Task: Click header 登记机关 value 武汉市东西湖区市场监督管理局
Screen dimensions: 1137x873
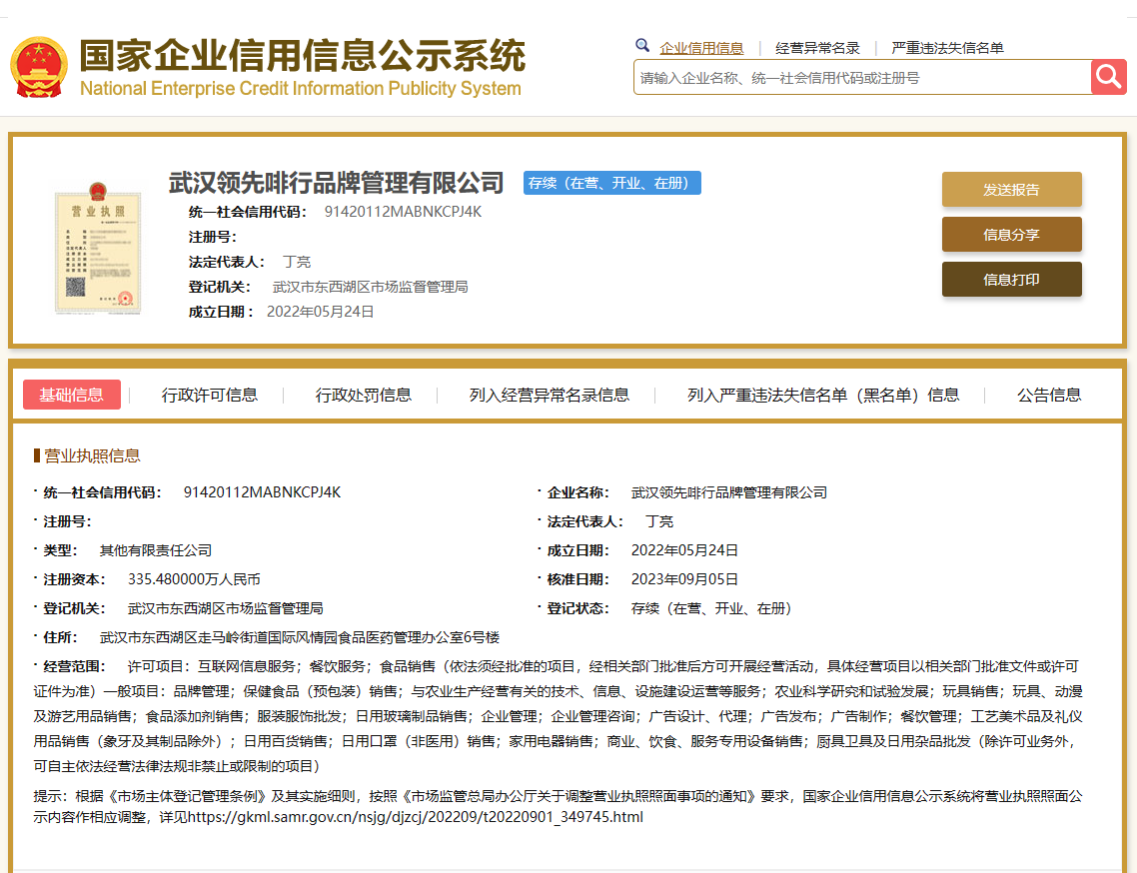Action: point(370,287)
